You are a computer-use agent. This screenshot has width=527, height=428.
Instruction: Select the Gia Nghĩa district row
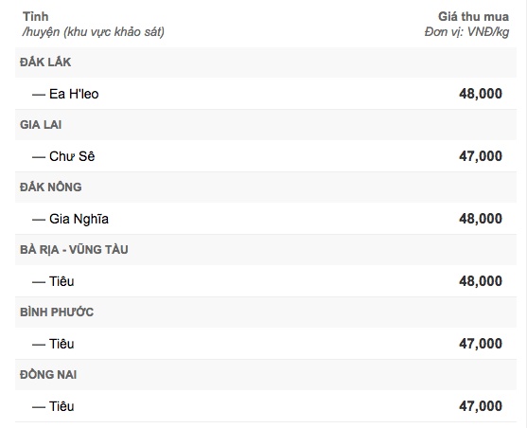[x=266, y=219]
